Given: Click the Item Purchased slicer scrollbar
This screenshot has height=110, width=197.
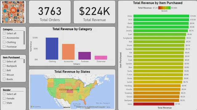Looking at the screenshot, I should [24, 61].
